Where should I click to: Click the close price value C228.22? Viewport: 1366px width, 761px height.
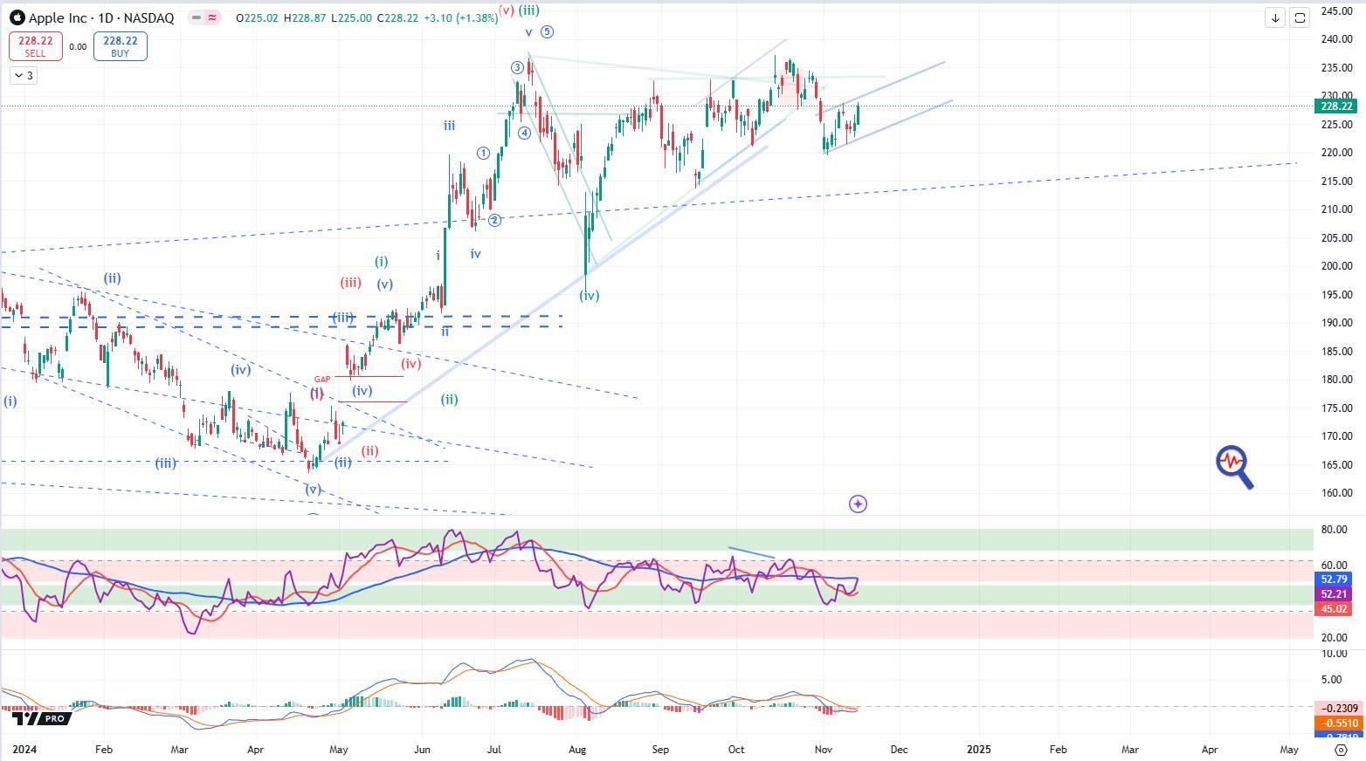[x=397, y=17]
